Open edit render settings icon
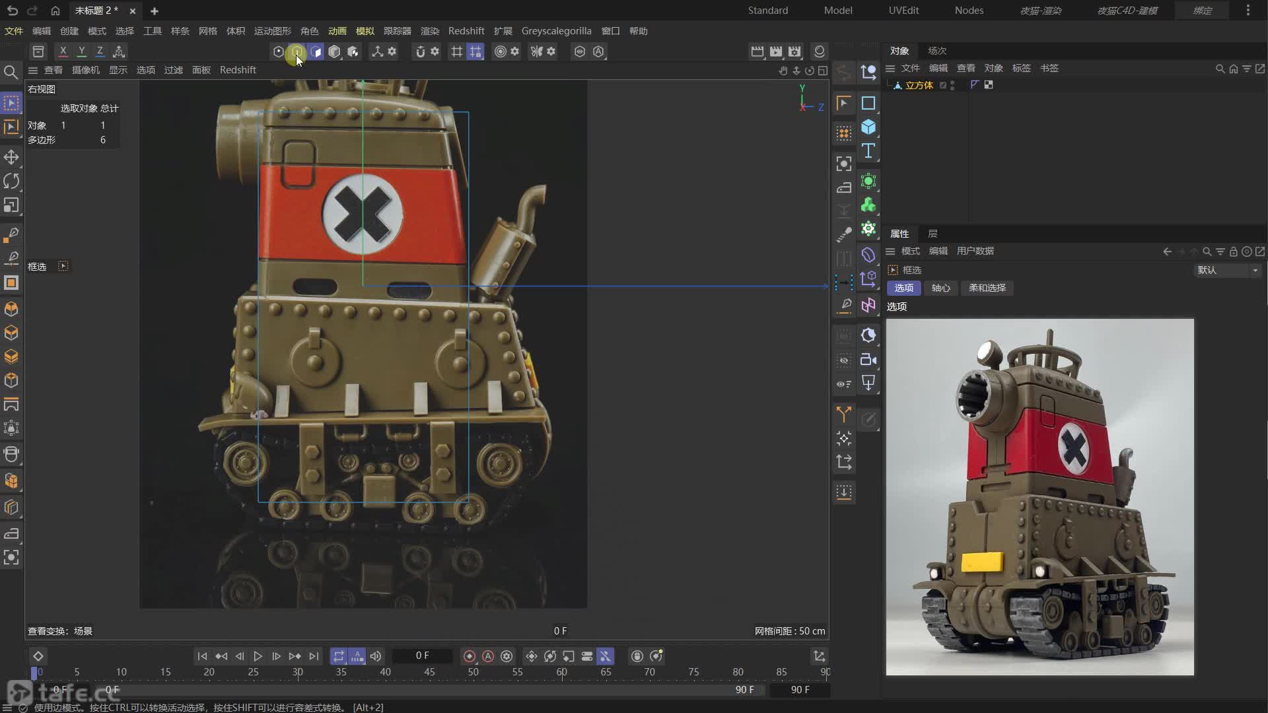 pos(794,51)
